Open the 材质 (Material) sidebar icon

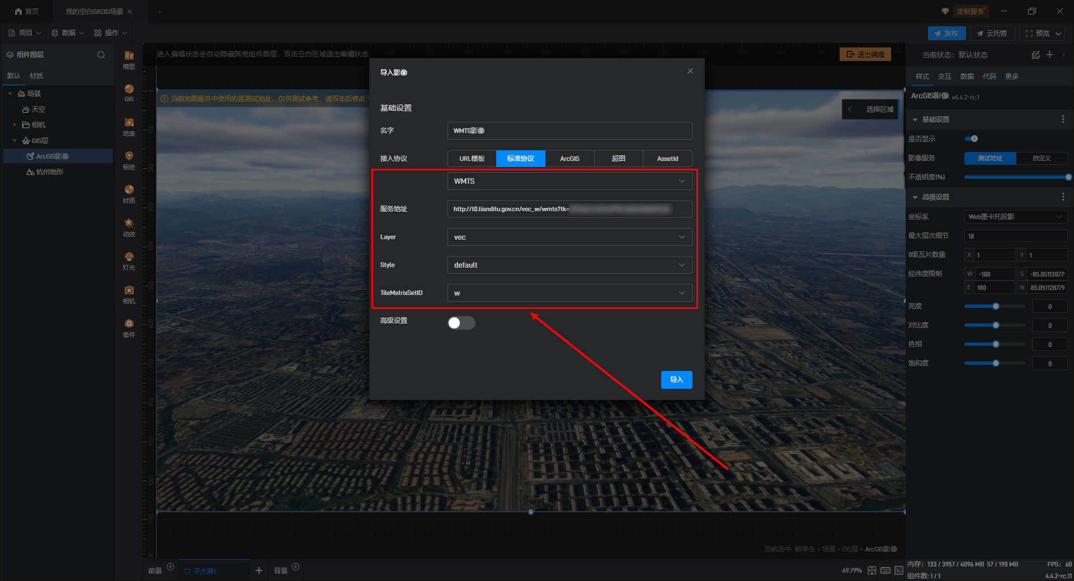129,193
